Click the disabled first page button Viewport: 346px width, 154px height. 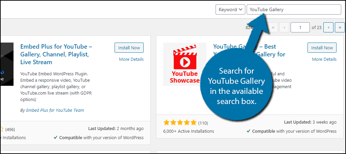click(273, 27)
